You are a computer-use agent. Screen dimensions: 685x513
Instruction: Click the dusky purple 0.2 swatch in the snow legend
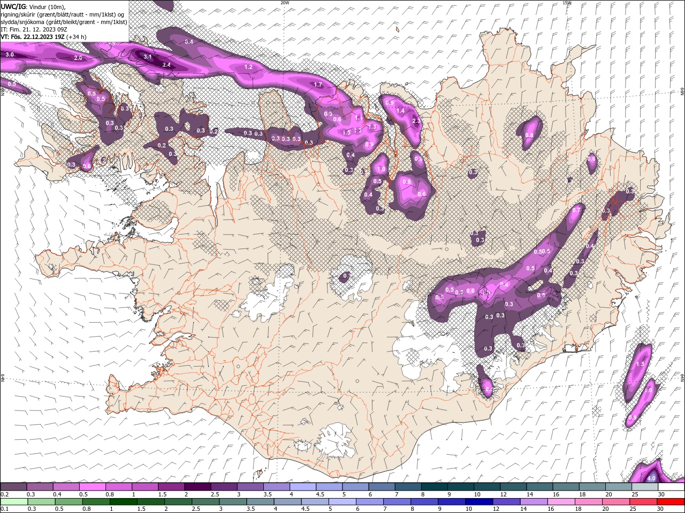pyautogui.click(x=13, y=486)
